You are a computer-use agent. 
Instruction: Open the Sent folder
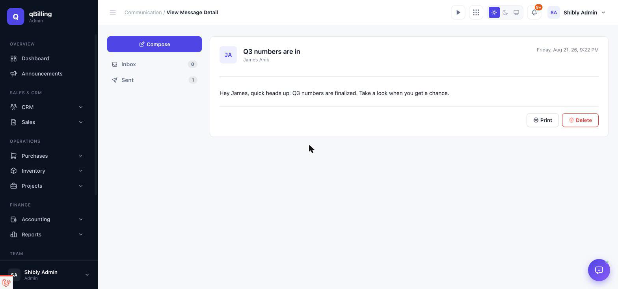pos(154,80)
